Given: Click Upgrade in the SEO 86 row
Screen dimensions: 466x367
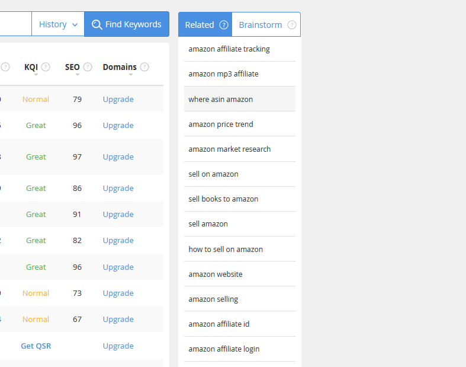Looking at the screenshot, I should click(118, 189).
